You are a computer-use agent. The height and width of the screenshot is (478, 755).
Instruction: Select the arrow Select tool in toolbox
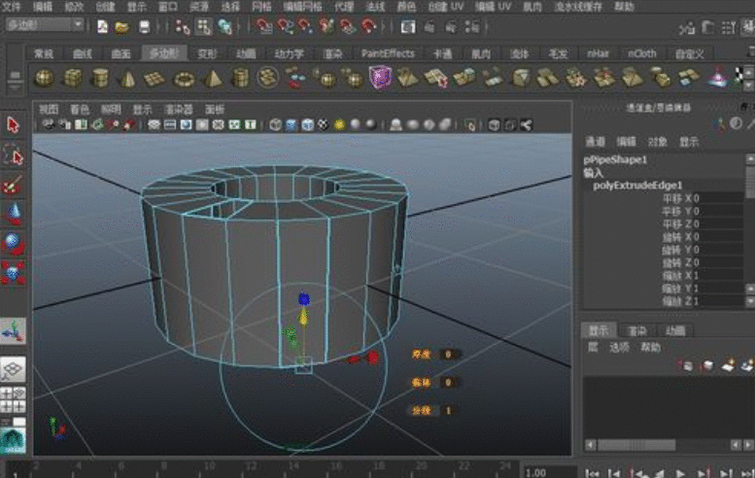pyautogui.click(x=13, y=124)
